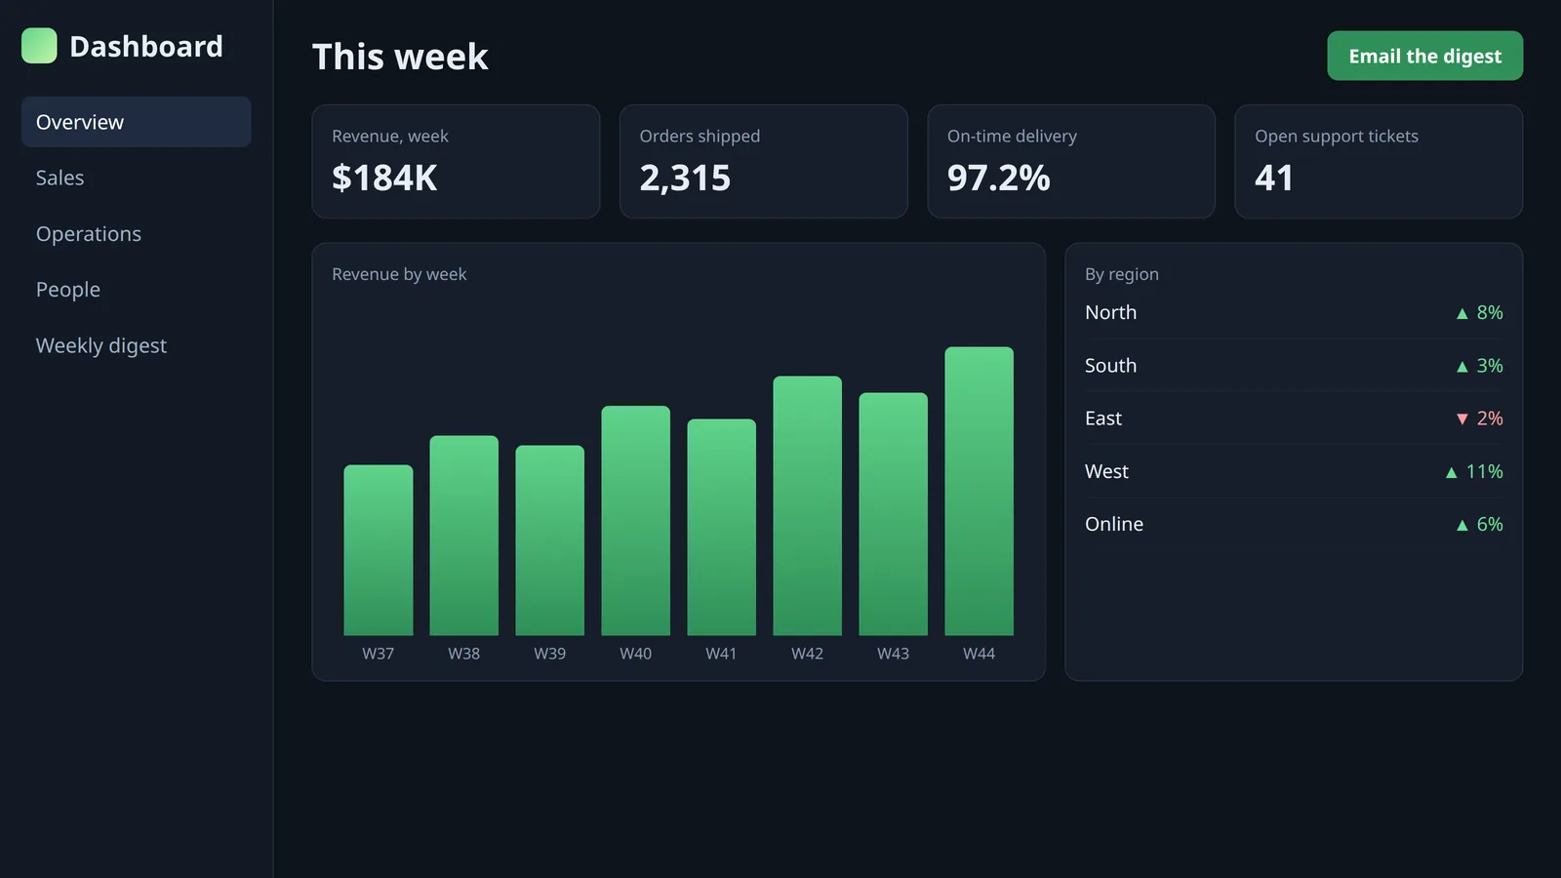This screenshot has width=1561, height=878.
Task: Select the W40 chart bar
Action: tap(636, 521)
